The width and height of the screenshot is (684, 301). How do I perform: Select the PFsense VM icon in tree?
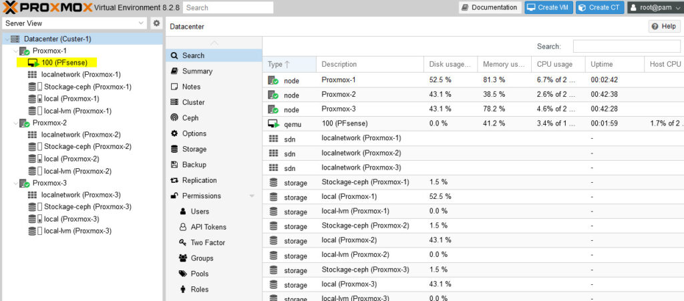[33, 63]
